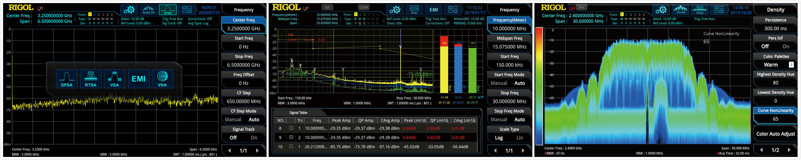Image resolution: width=801 pixels, height=160 pixels.
Task: Check the box for signal table row 8
Action: [x=291, y=128]
